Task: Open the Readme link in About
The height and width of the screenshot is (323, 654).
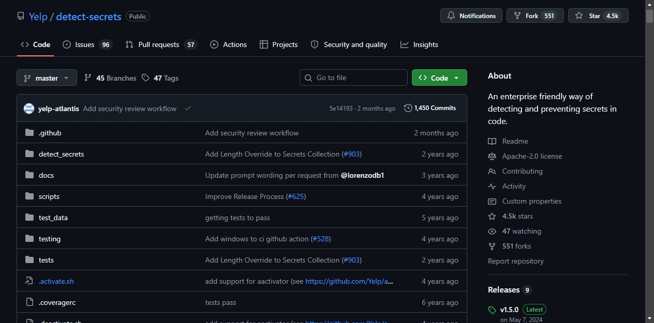Action: 508,141
